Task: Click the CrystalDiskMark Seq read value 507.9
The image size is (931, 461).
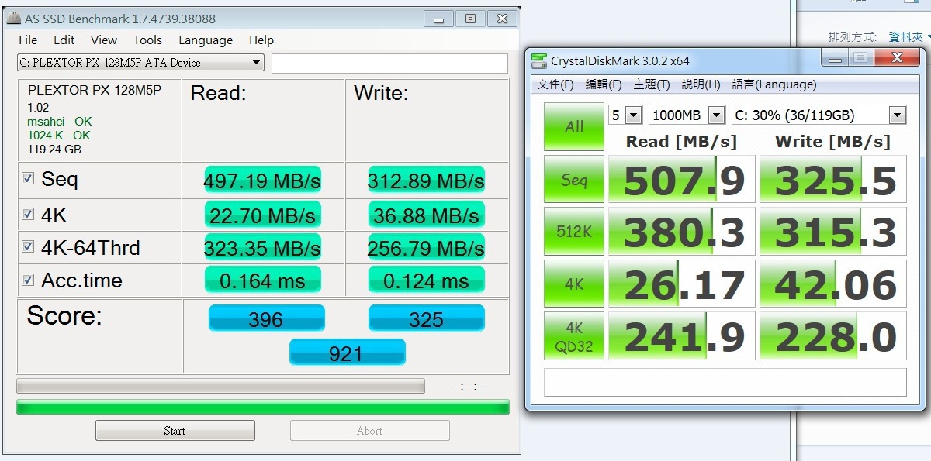Action: point(681,180)
